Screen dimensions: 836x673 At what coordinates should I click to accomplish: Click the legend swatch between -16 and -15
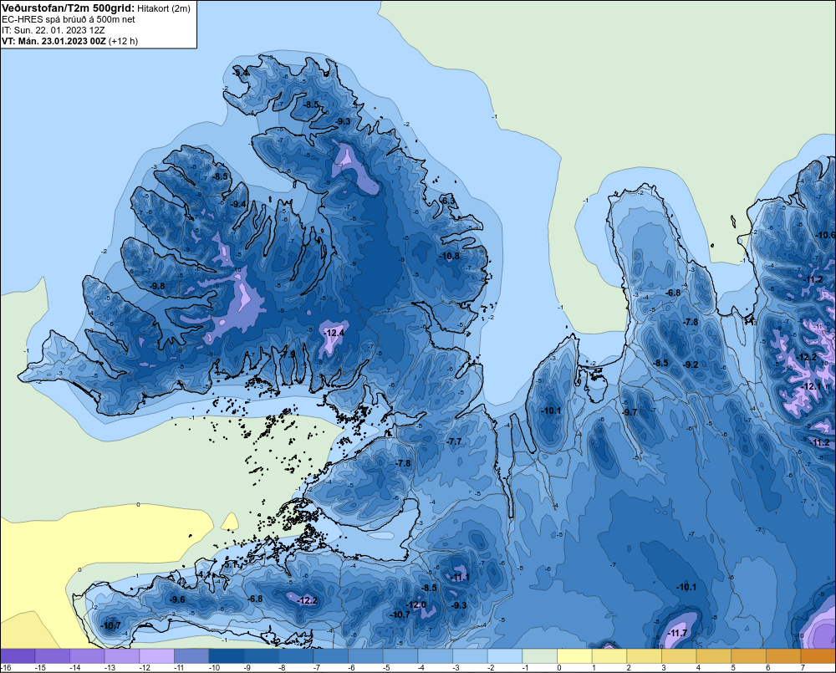pyautogui.click(x=18, y=656)
